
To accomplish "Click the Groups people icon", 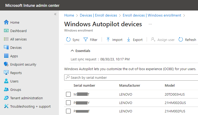I will coord(6,90).
